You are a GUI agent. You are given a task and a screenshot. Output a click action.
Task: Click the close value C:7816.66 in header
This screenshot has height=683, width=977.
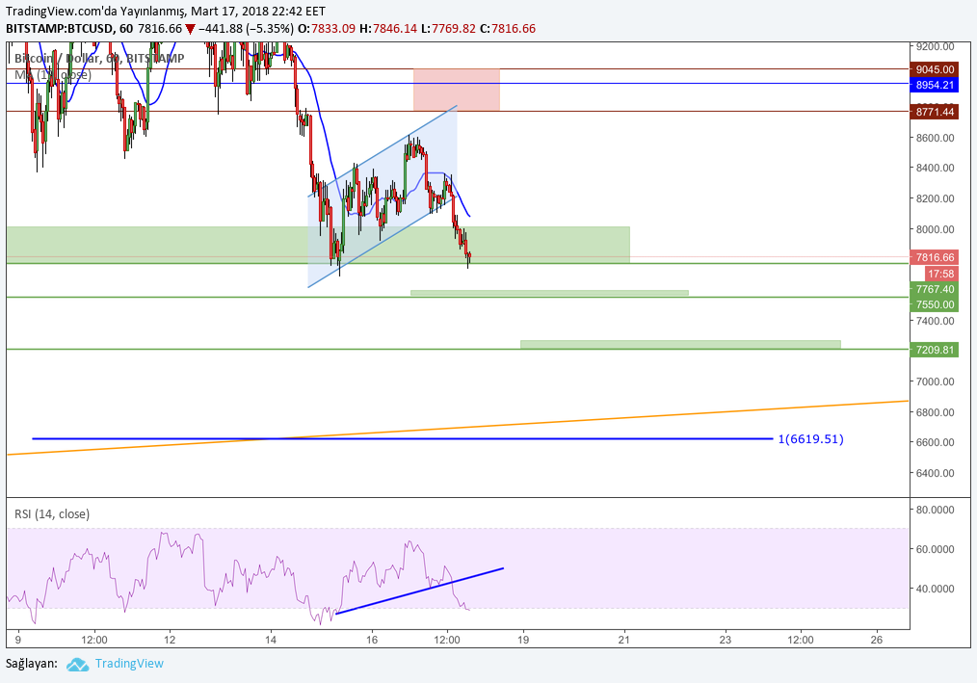[x=508, y=29]
